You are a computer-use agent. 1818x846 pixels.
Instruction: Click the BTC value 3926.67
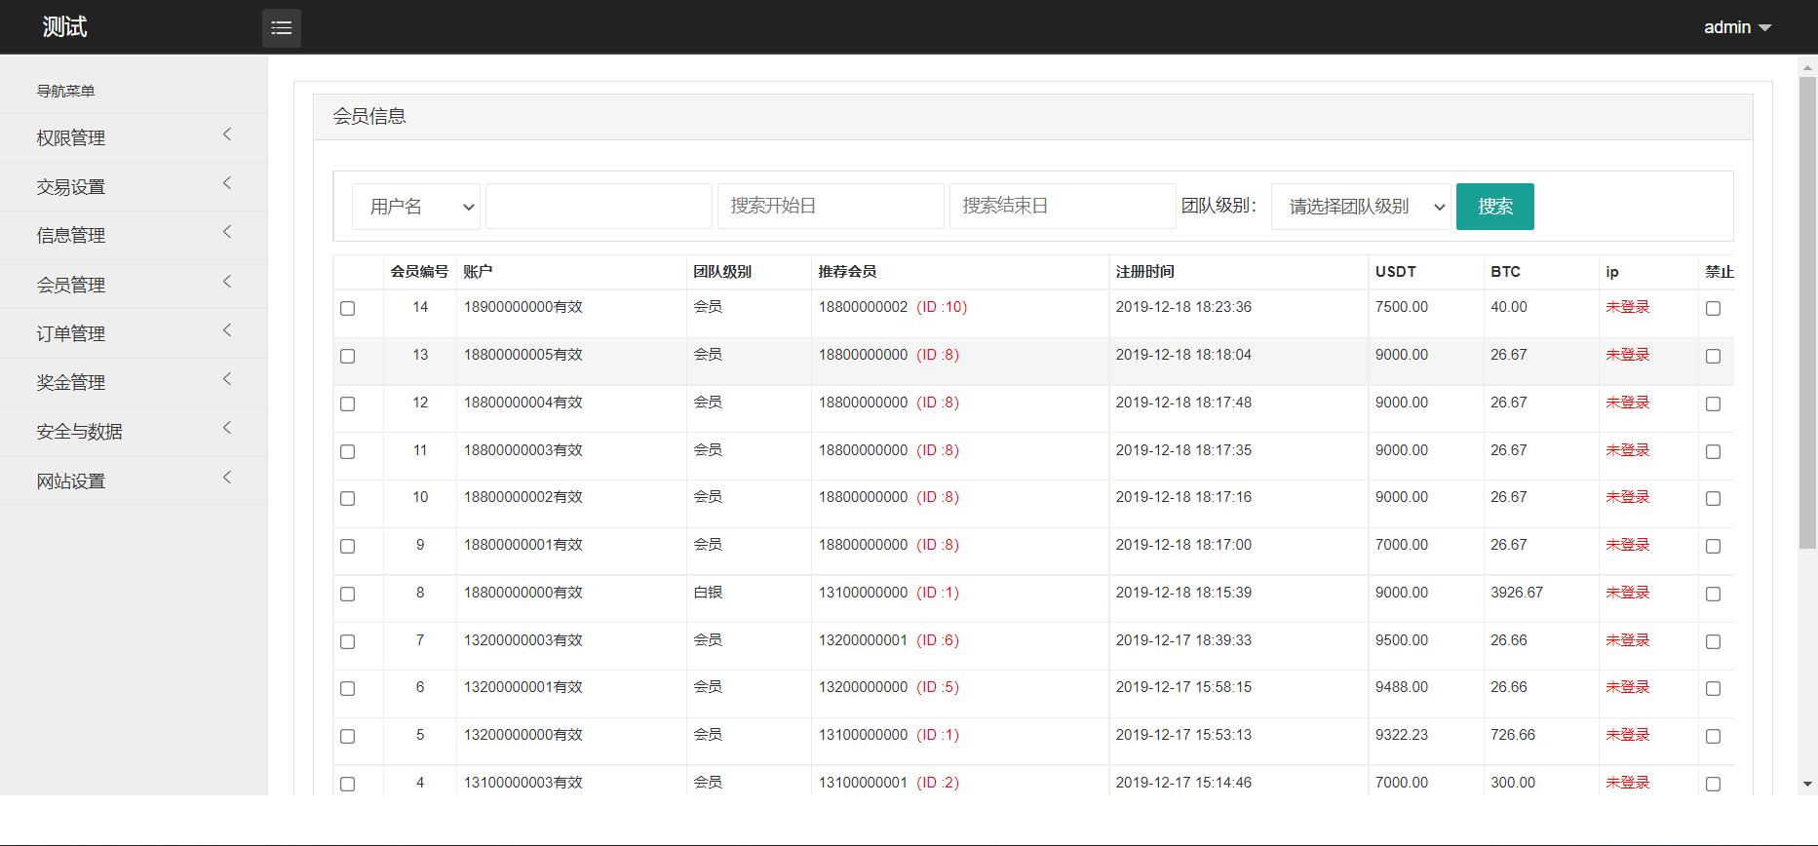[1517, 593]
